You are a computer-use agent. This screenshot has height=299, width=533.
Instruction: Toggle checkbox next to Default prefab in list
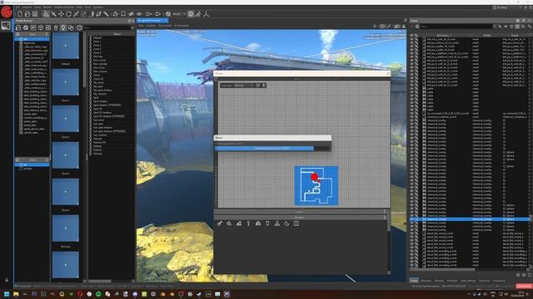pyautogui.click(x=91, y=37)
